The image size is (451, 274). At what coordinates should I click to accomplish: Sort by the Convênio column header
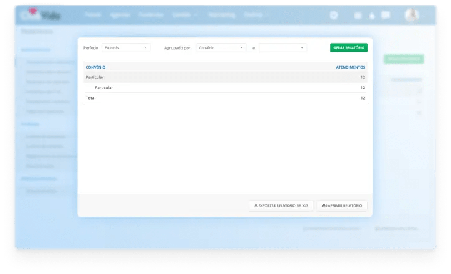click(x=96, y=67)
